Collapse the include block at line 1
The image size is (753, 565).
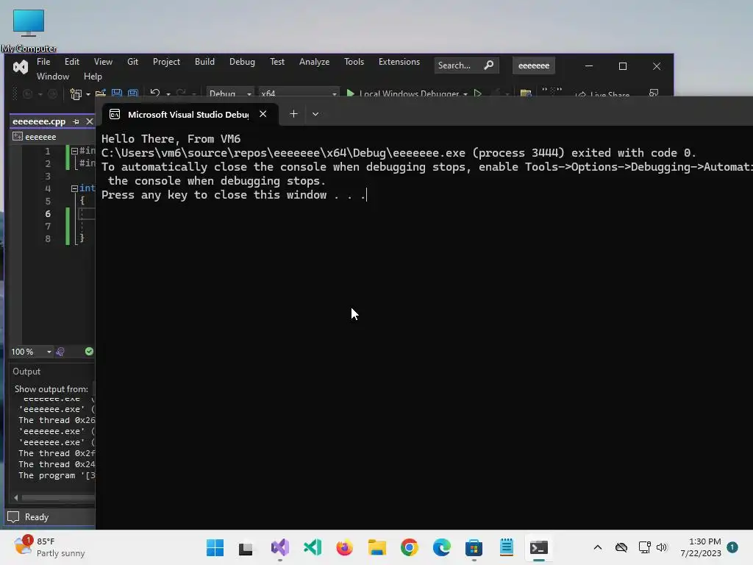(x=74, y=151)
